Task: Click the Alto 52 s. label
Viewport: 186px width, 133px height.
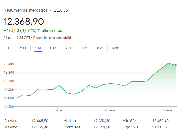Action: point(130,121)
